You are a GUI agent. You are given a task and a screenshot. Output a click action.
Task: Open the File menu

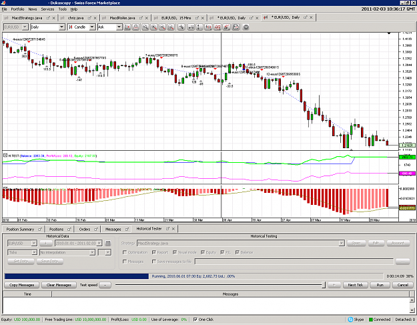pos(5,9)
